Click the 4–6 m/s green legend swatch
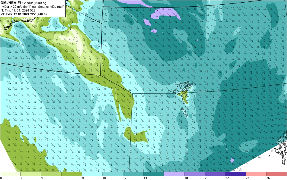The height and width of the screenshot is (180, 287). 51,174
